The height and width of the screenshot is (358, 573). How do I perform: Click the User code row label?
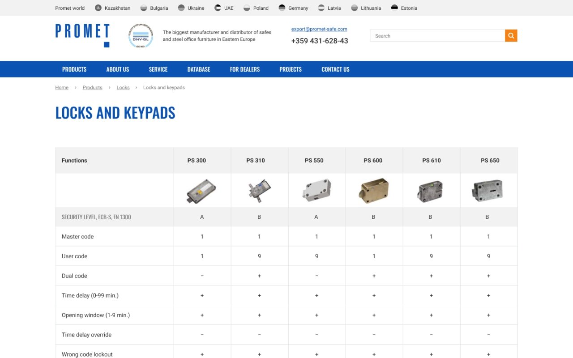click(x=75, y=256)
